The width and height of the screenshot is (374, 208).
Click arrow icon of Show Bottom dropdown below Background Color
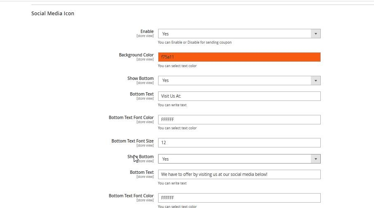click(315, 81)
